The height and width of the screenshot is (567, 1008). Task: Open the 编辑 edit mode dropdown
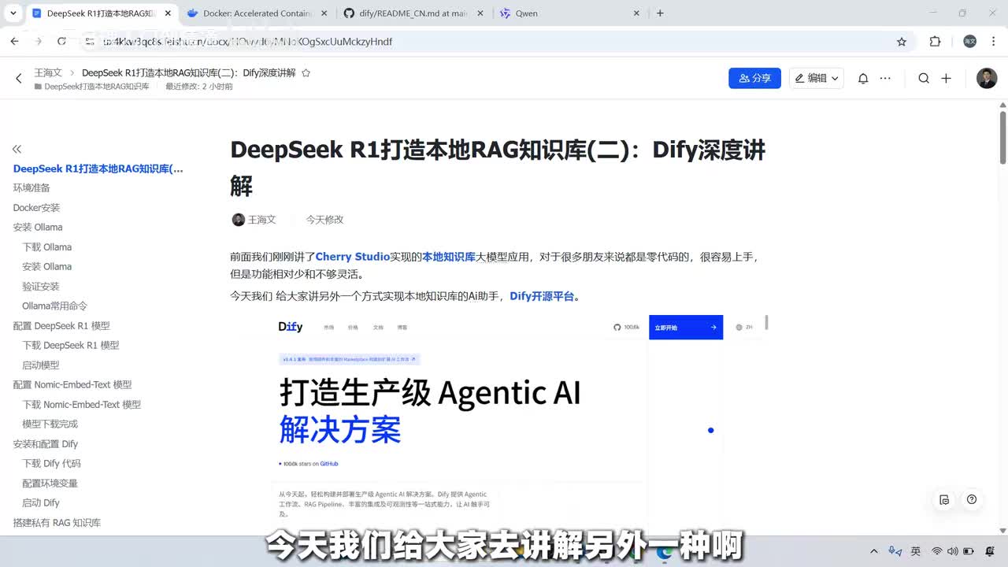(816, 78)
